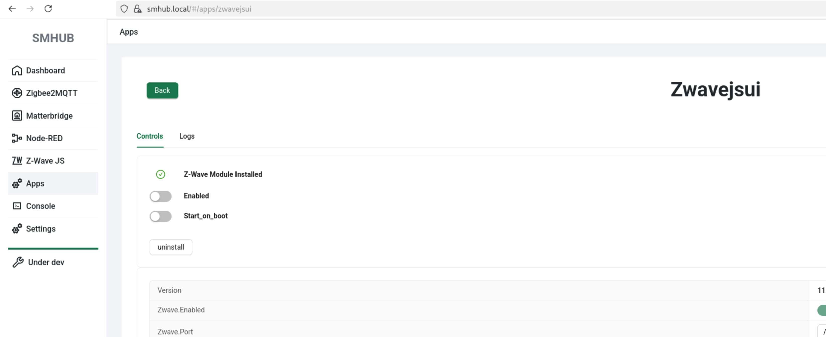This screenshot has width=826, height=337.
Task: Toggle the Start_on_boot switch
Action: tap(160, 216)
